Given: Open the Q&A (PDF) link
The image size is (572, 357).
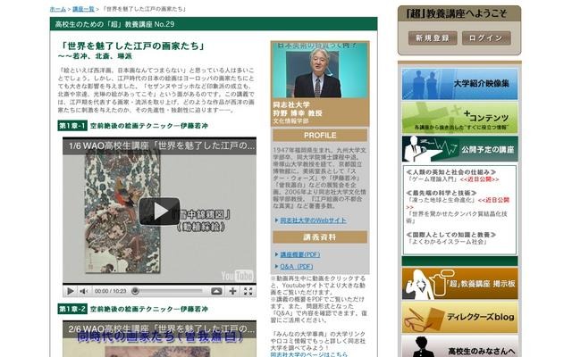Looking at the screenshot, I should coord(296,267).
